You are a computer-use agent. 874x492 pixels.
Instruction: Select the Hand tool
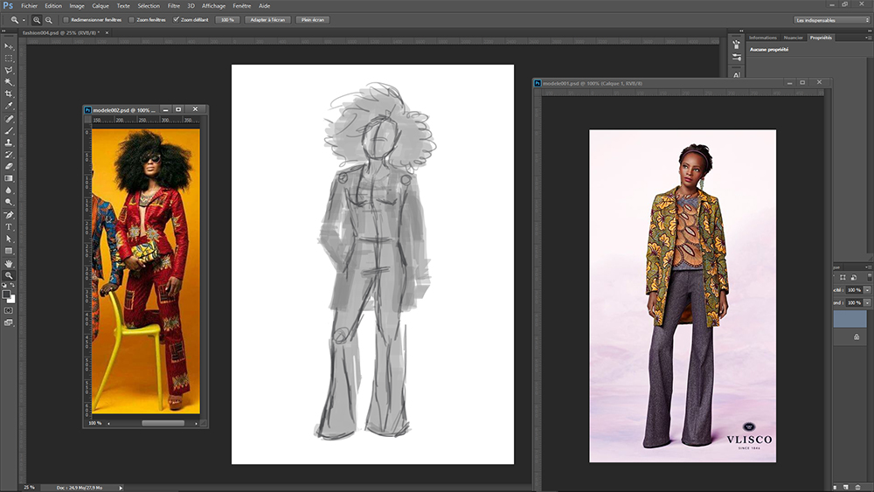pos(9,263)
